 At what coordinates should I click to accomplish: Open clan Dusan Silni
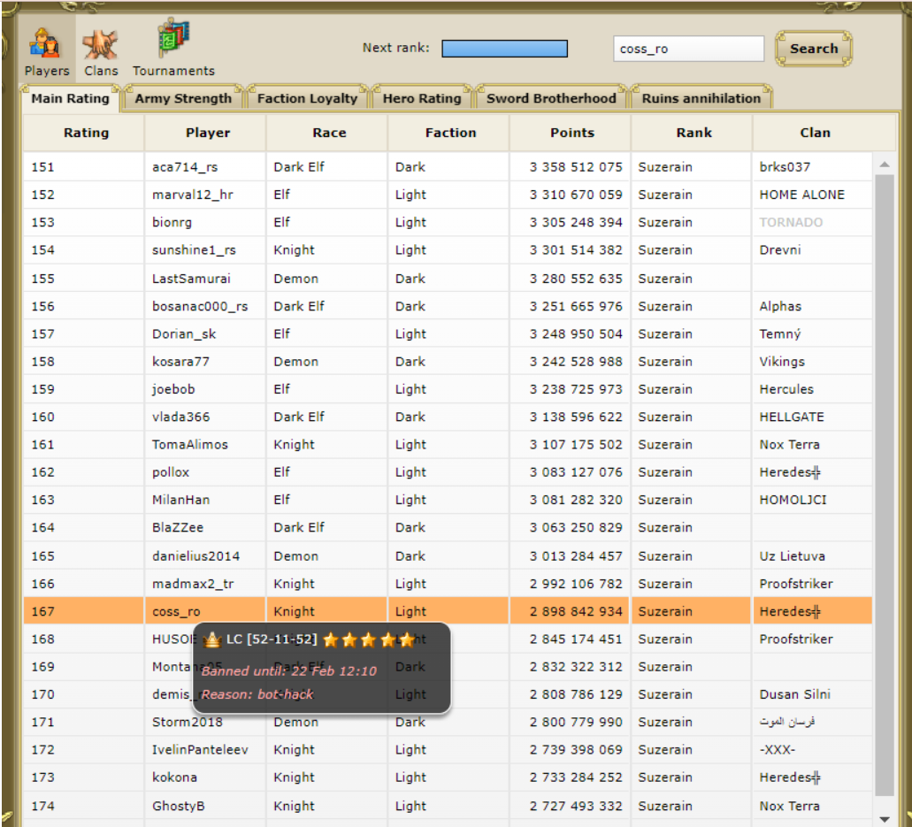coord(795,694)
